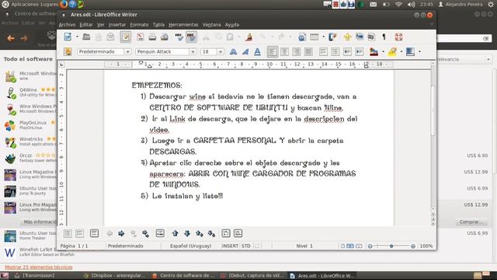Click INSERT mode in status bar

point(230,246)
